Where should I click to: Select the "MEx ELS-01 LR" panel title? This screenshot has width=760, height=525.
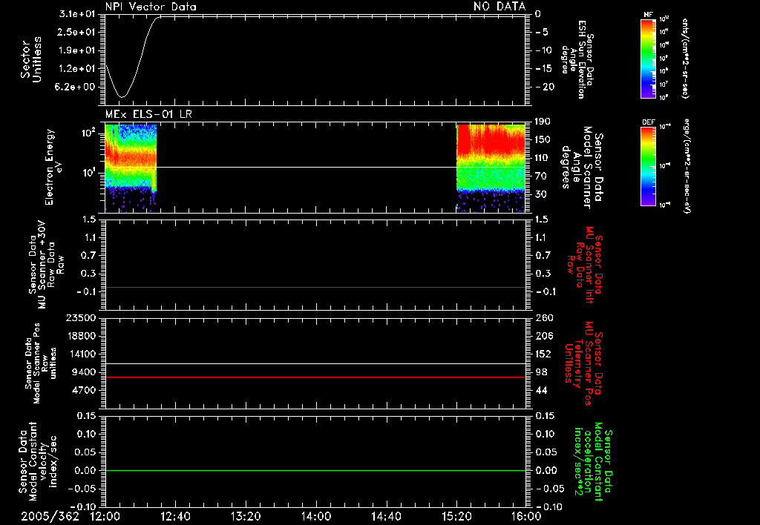click(148, 114)
